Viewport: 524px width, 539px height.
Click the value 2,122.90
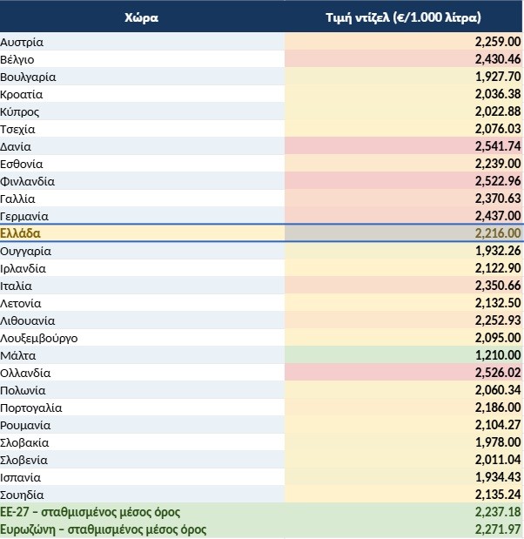tap(498, 268)
